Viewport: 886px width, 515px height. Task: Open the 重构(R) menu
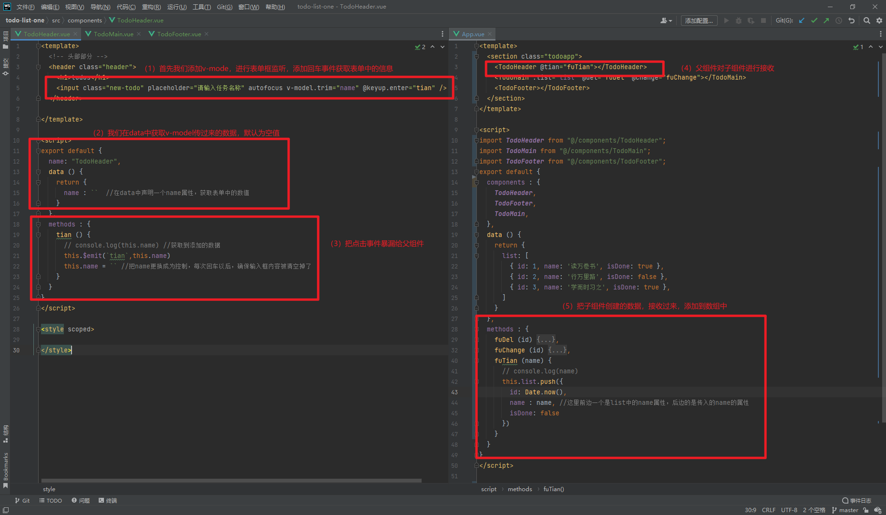point(151,7)
